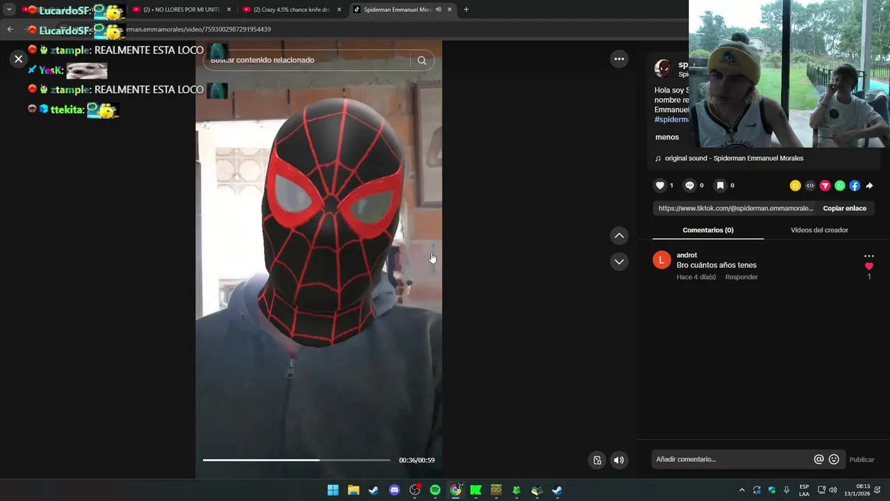Click the @ mention icon
The image size is (890, 501).
click(818, 459)
